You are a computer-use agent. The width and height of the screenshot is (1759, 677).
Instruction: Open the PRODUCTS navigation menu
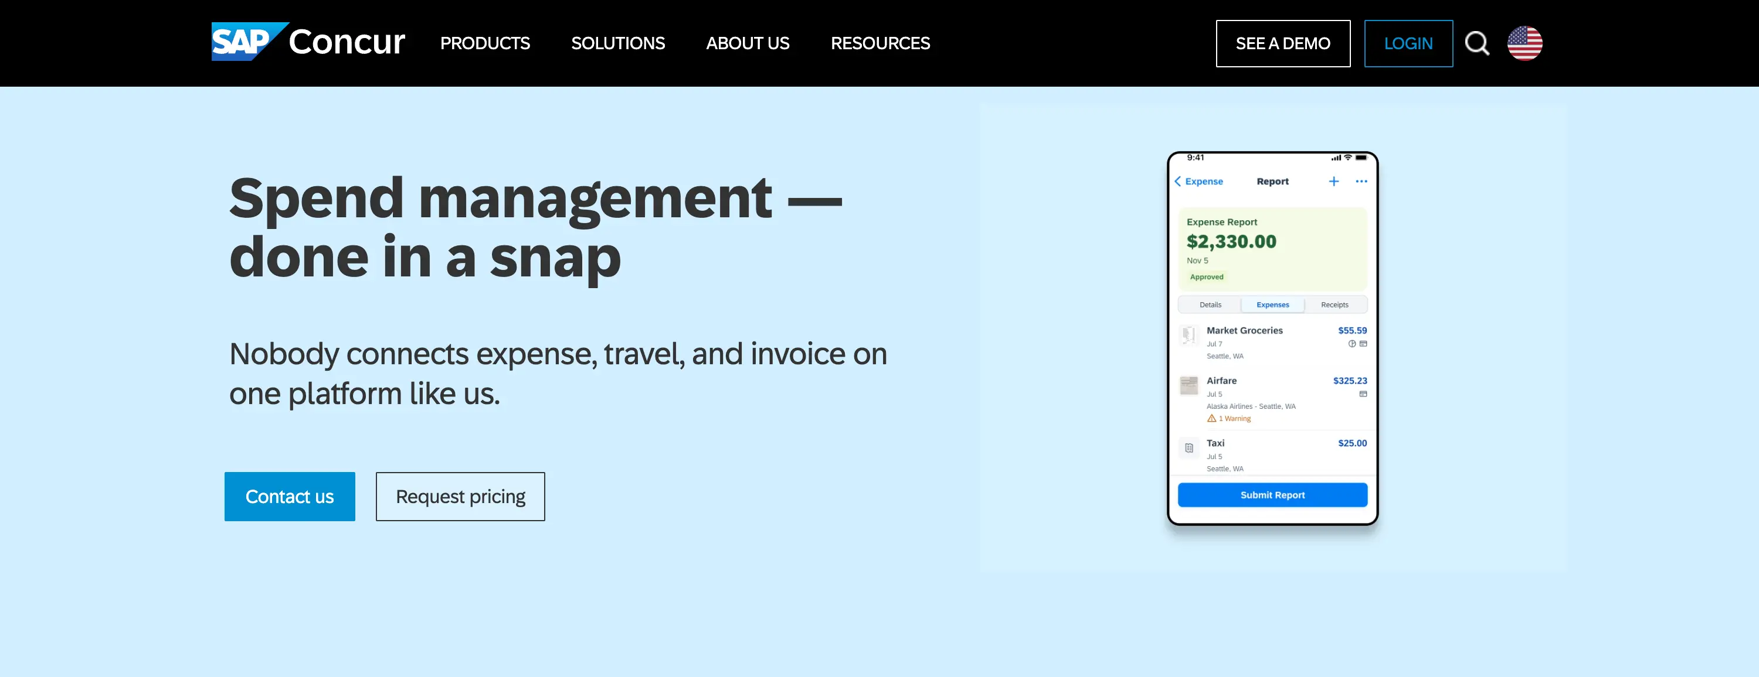[485, 44]
